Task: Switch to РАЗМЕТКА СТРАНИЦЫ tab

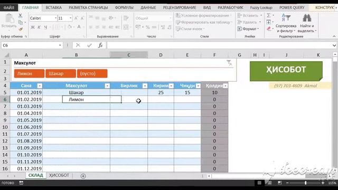Action: click(88, 7)
